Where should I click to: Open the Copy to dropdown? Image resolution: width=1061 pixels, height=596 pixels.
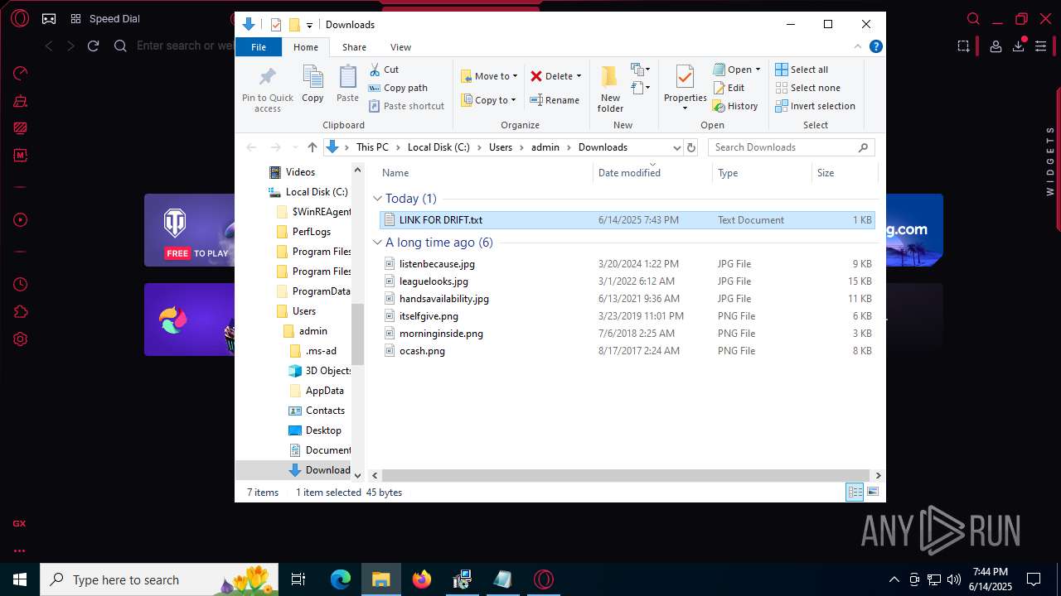488,100
